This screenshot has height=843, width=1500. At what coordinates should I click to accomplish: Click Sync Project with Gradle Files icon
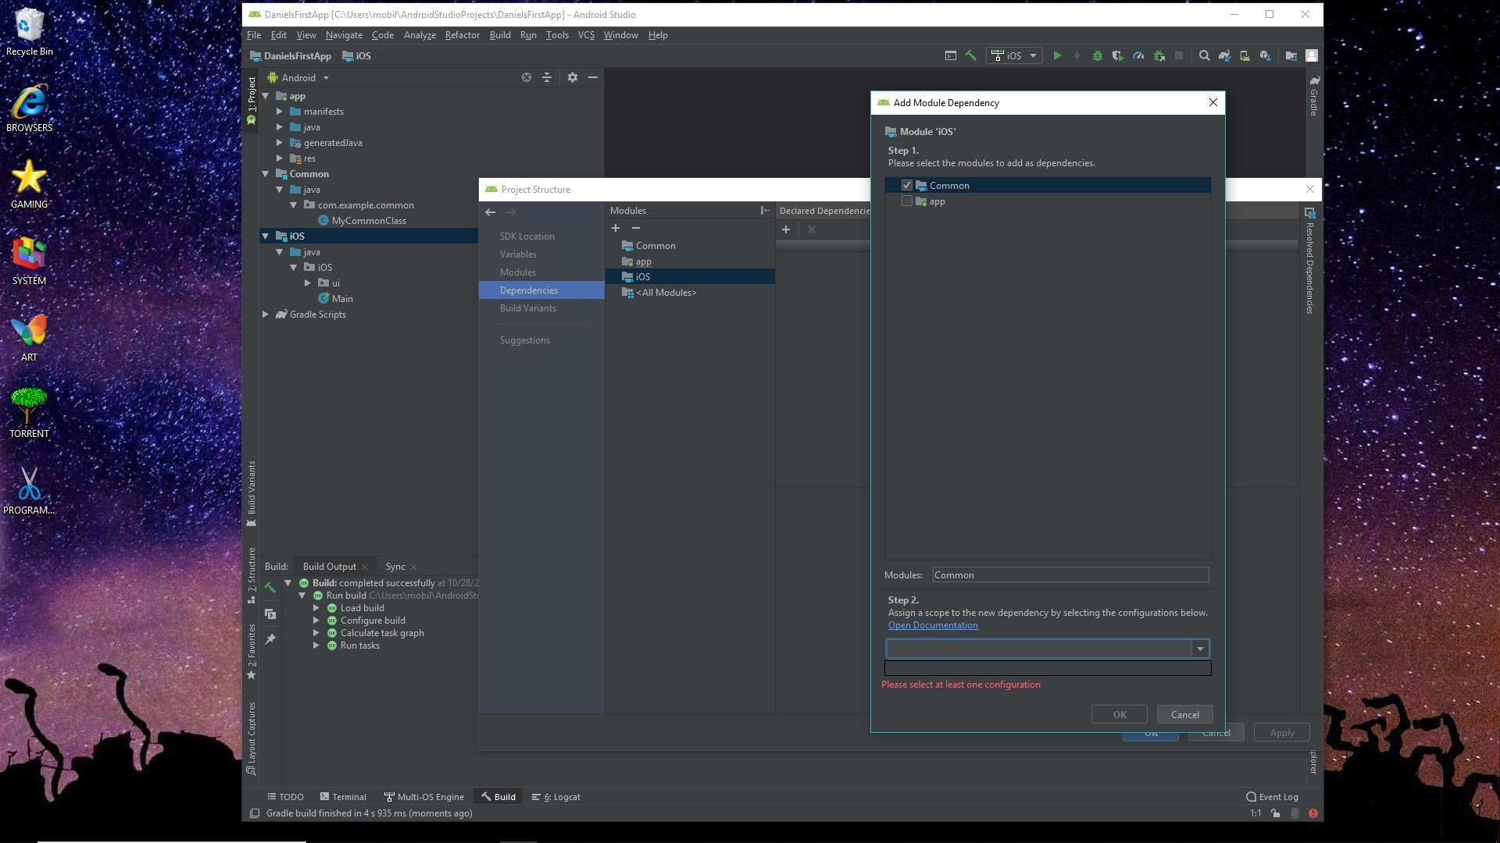[x=1224, y=55]
